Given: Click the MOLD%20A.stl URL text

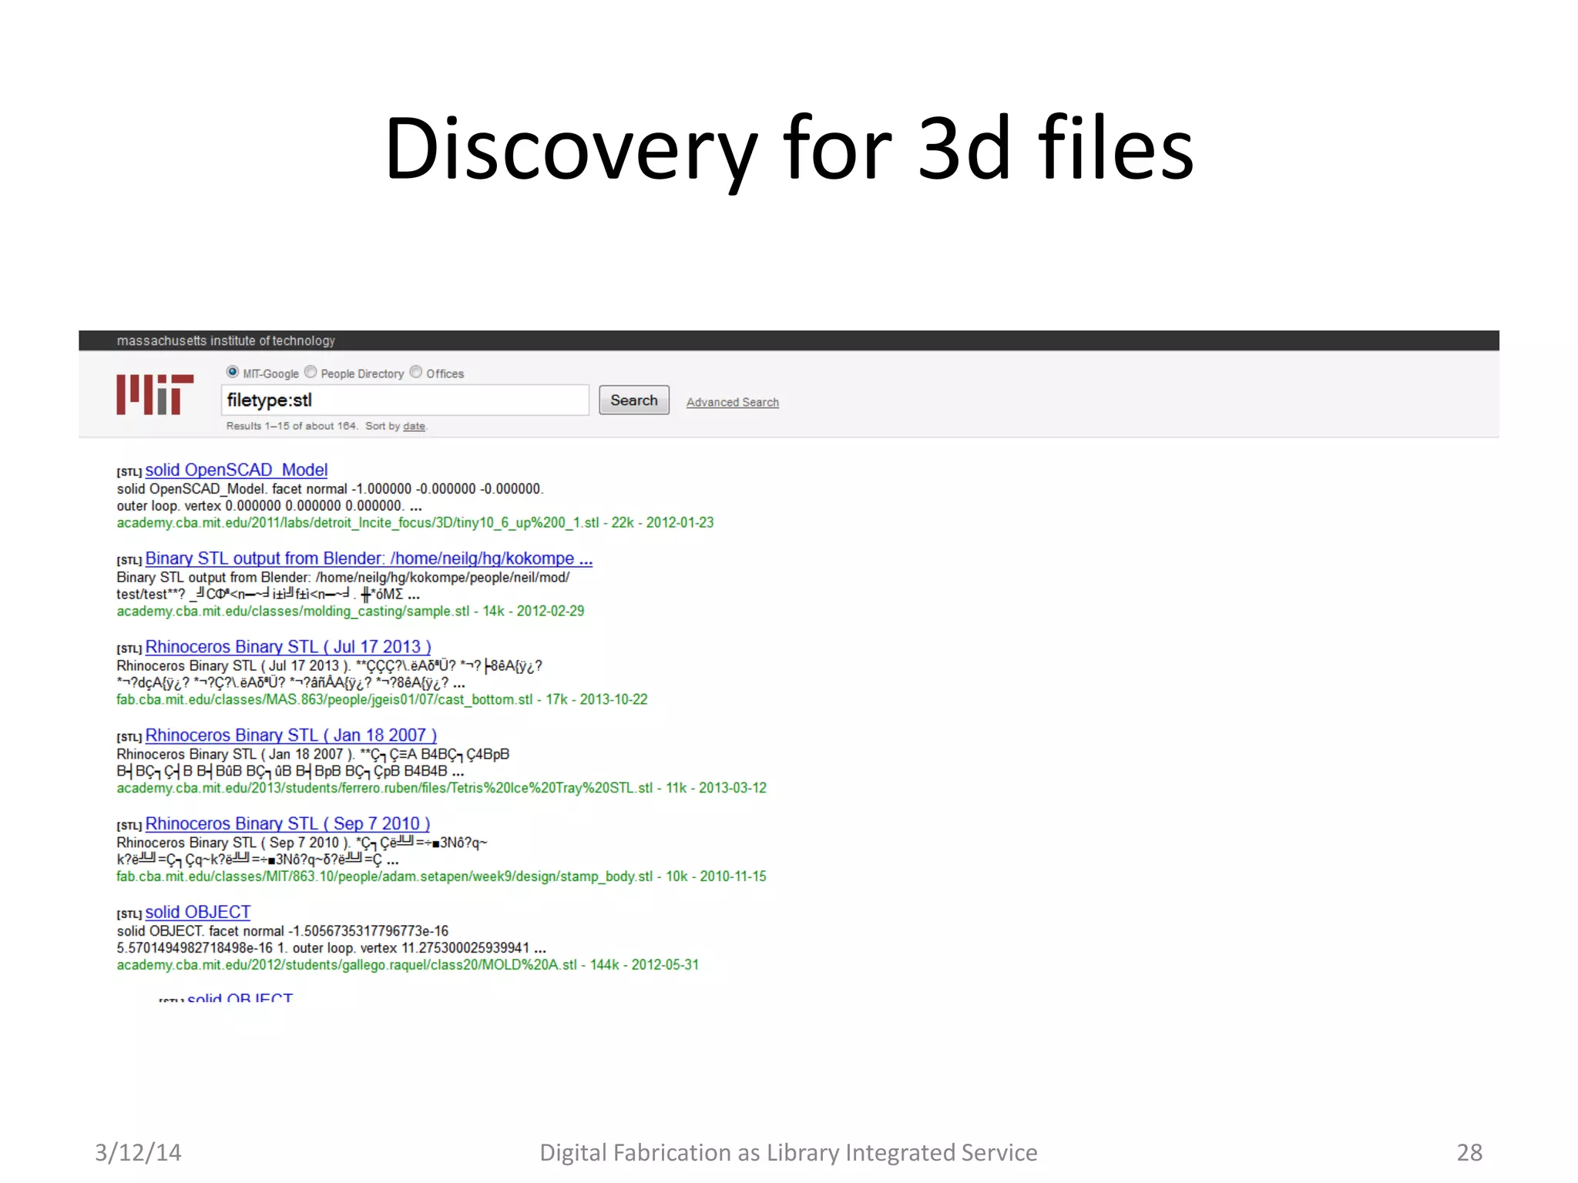Looking at the screenshot, I should click(x=408, y=965).
